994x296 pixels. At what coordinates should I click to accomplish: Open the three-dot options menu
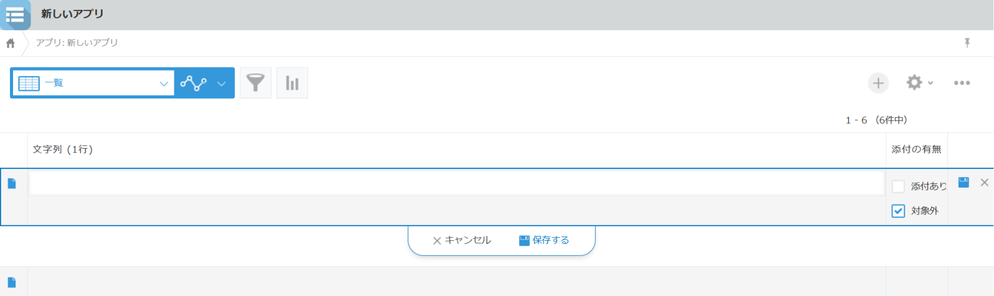[x=962, y=83]
